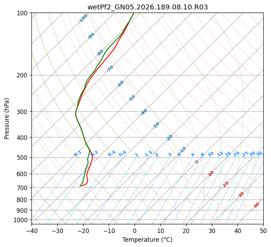Click the red temperature curve bottom end

(x=81, y=186)
